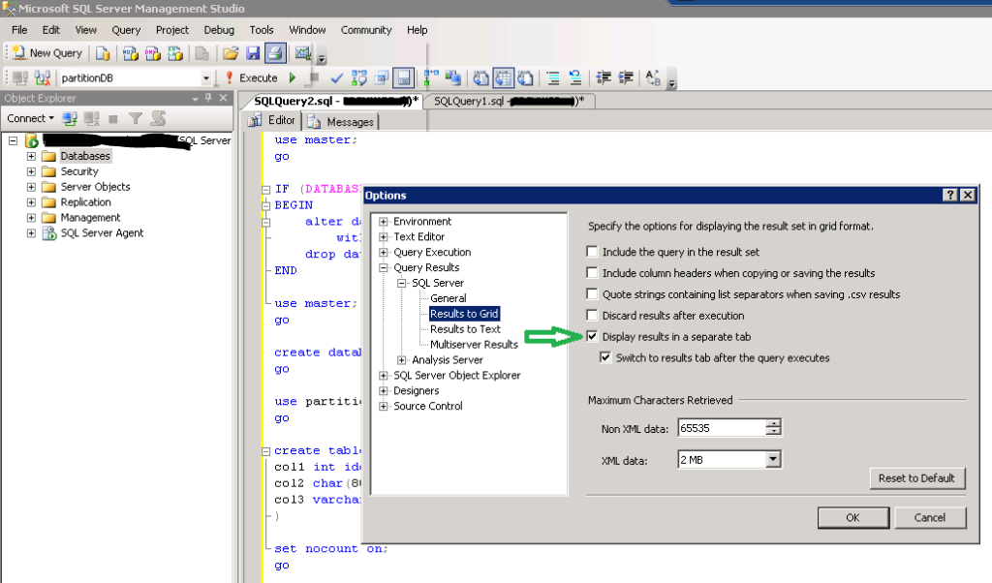Screen dimensions: 992x583
Task: Click the Print icon in the toolbar
Action: (275, 53)
